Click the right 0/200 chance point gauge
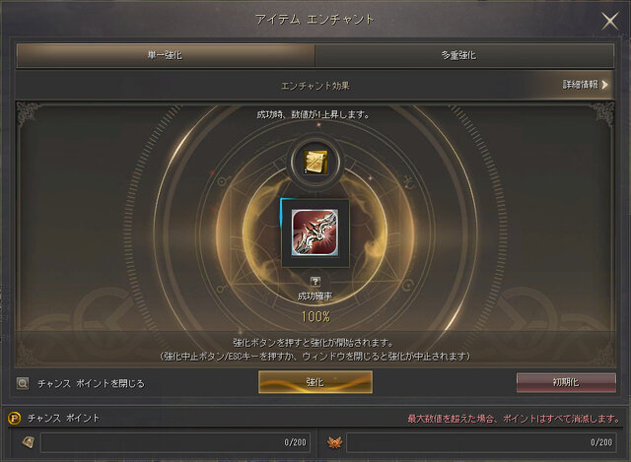This screenshot has height=462, width=631. coord(481,442)
